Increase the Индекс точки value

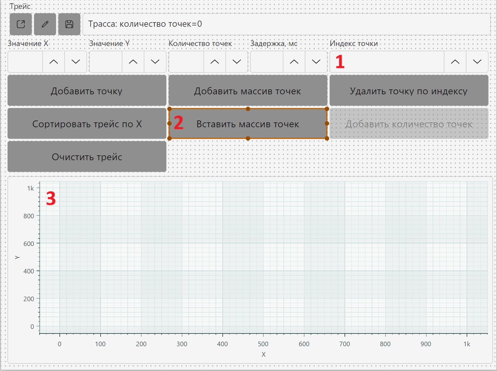coord(455,62)
